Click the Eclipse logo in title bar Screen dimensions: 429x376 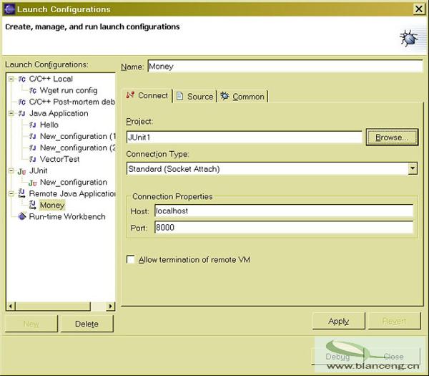[x=9, y=9]
